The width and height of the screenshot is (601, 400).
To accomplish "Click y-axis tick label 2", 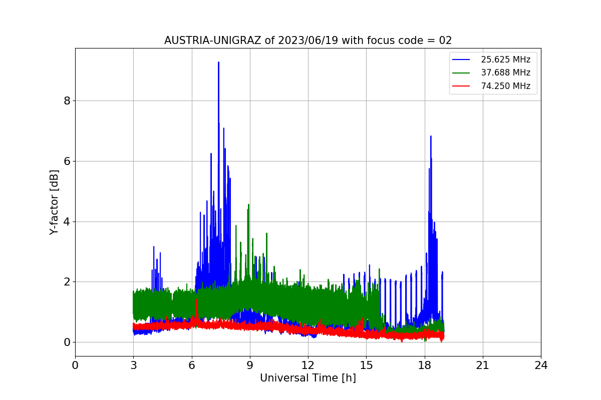I will [x=66, y=282].
